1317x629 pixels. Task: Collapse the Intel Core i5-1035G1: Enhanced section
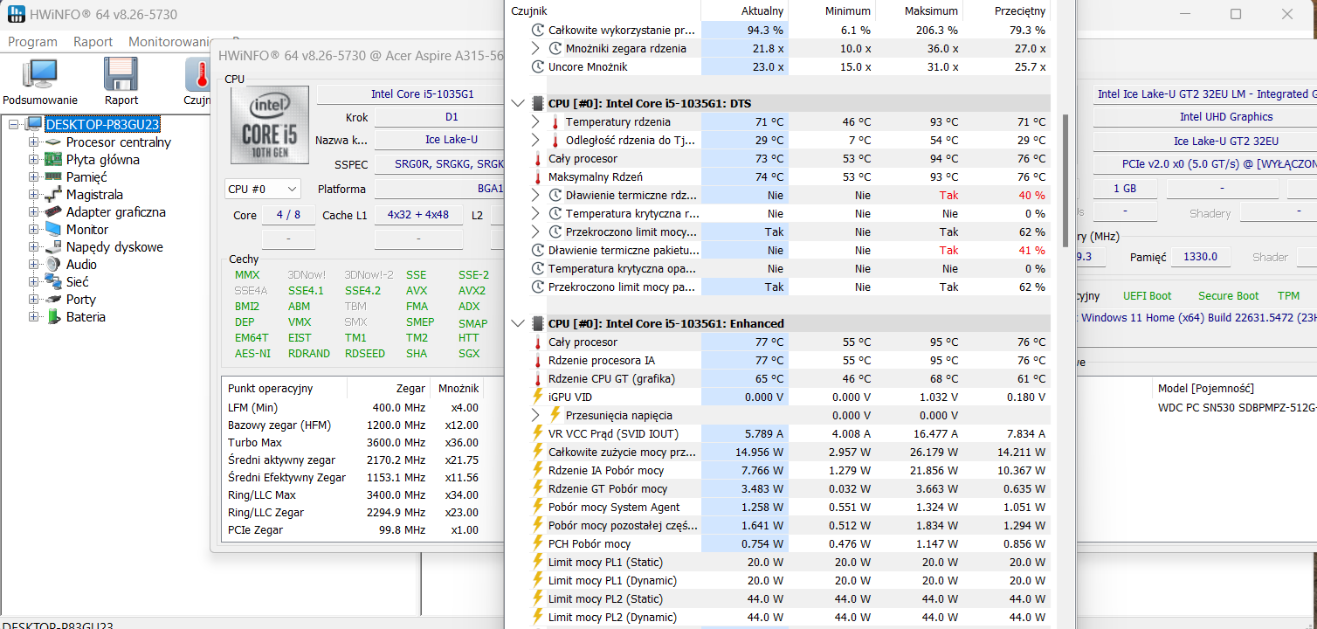pyautogui.click(x=518, y=323)
